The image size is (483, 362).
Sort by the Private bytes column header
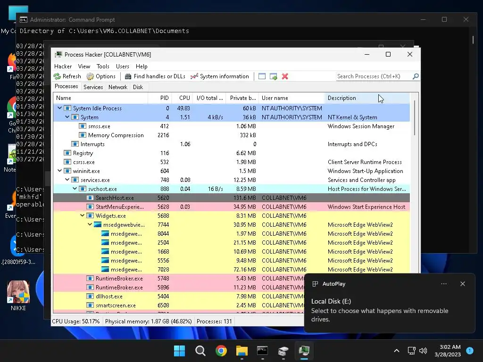click(x=242, y=98)
